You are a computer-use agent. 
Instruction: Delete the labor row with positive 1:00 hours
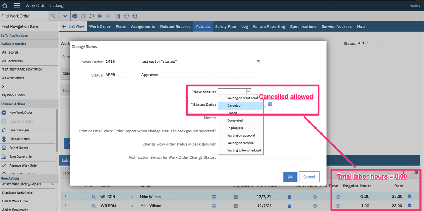point(410,206)
